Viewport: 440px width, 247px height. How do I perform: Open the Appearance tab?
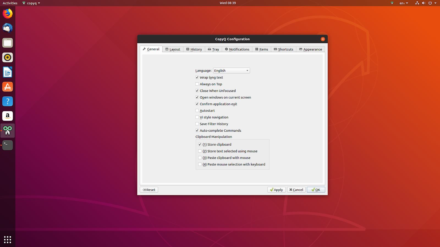[x=310, y=49]
